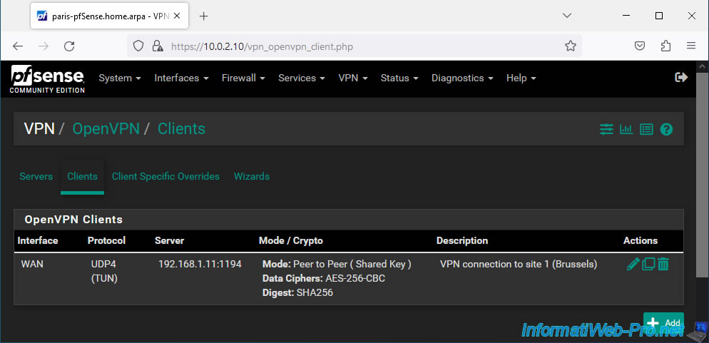Follow the Clients breadcrumb link
This screenshot has height=343, width=709.
pyautogui.click(x=181, y=129)
